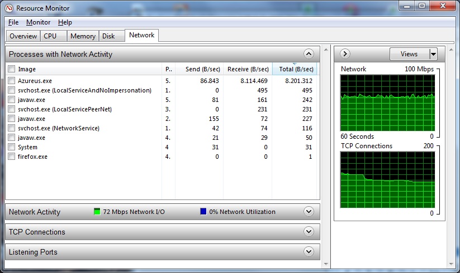Image resolution: width=460 pixels, height=273 pixels.
Task: Switch to the Overview tab
Action: pyautogui.click(x=23, y=36)
